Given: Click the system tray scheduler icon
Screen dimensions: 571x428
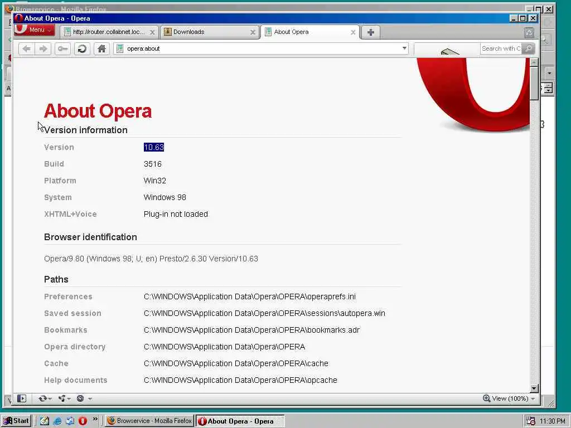Looking at the screenshot, I should click(x=531, y=421).
